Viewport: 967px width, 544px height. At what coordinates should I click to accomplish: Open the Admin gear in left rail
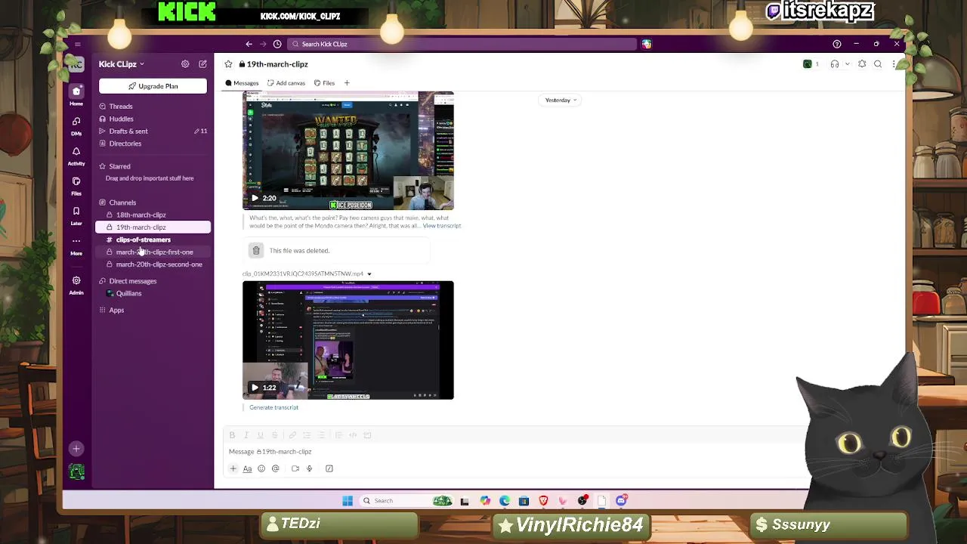(76, 285)
